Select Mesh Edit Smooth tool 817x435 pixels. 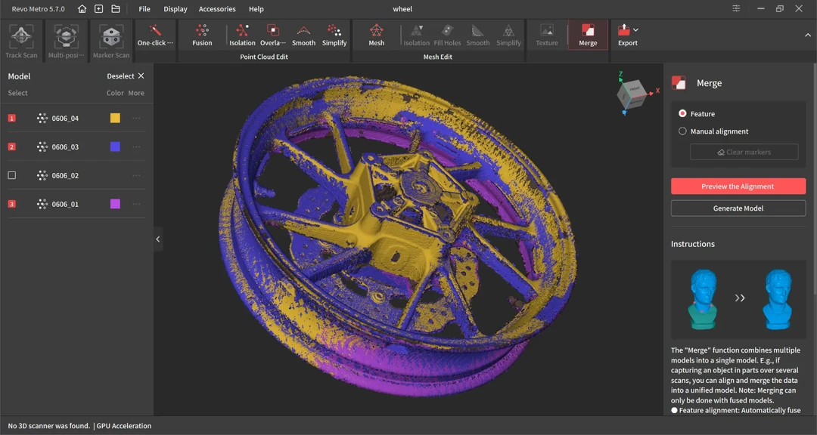[478, 35]
